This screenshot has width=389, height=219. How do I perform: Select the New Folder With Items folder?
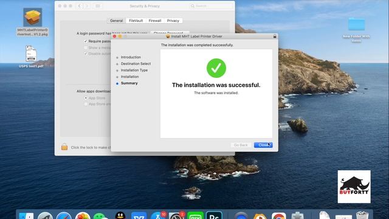pos(357,24)
